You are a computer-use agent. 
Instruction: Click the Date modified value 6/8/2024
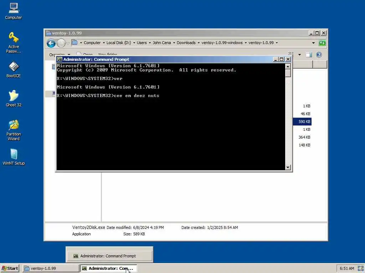pos(148,227)
